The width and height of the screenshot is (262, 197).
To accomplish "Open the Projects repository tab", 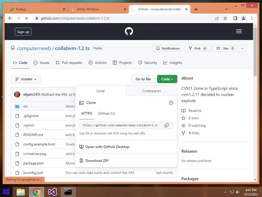I will point(122,63).
